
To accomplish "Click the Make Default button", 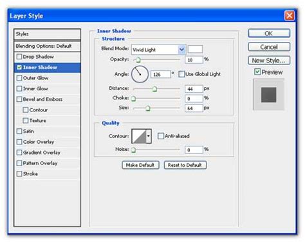I will point(140,165).
